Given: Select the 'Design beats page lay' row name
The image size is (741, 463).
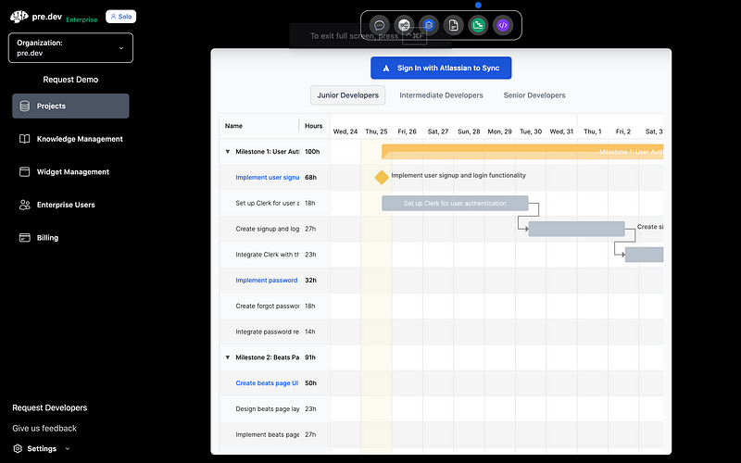Looking at the screenshot, I should coord(268,409).
